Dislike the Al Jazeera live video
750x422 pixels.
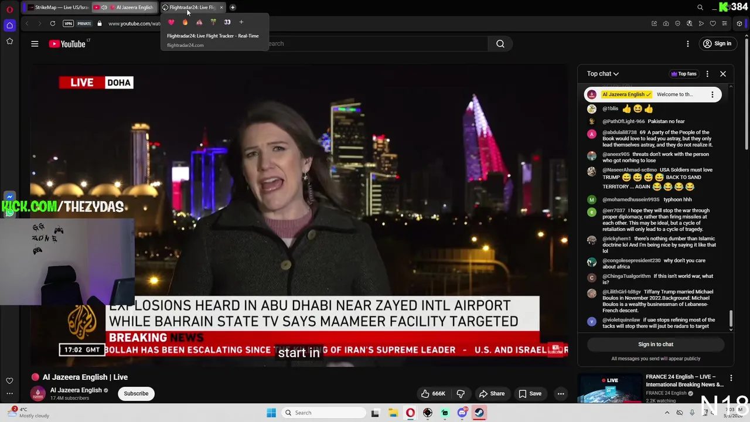[461, 394]
